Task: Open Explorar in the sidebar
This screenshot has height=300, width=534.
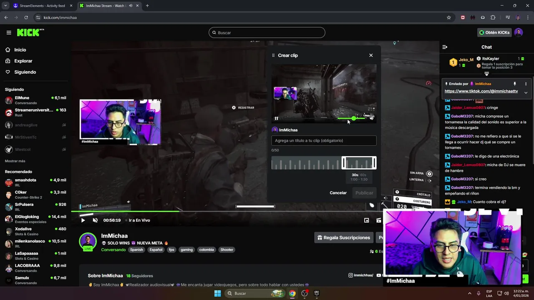Action: click(19, 61)
